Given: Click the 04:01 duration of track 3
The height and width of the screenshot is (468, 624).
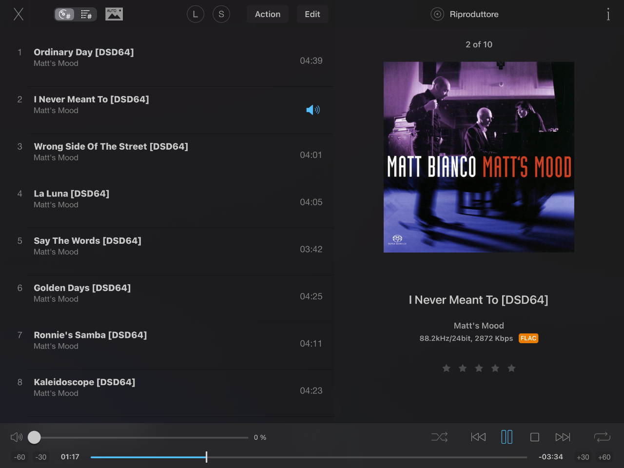Looking at the screenshot, I should (x=311, y=155).
